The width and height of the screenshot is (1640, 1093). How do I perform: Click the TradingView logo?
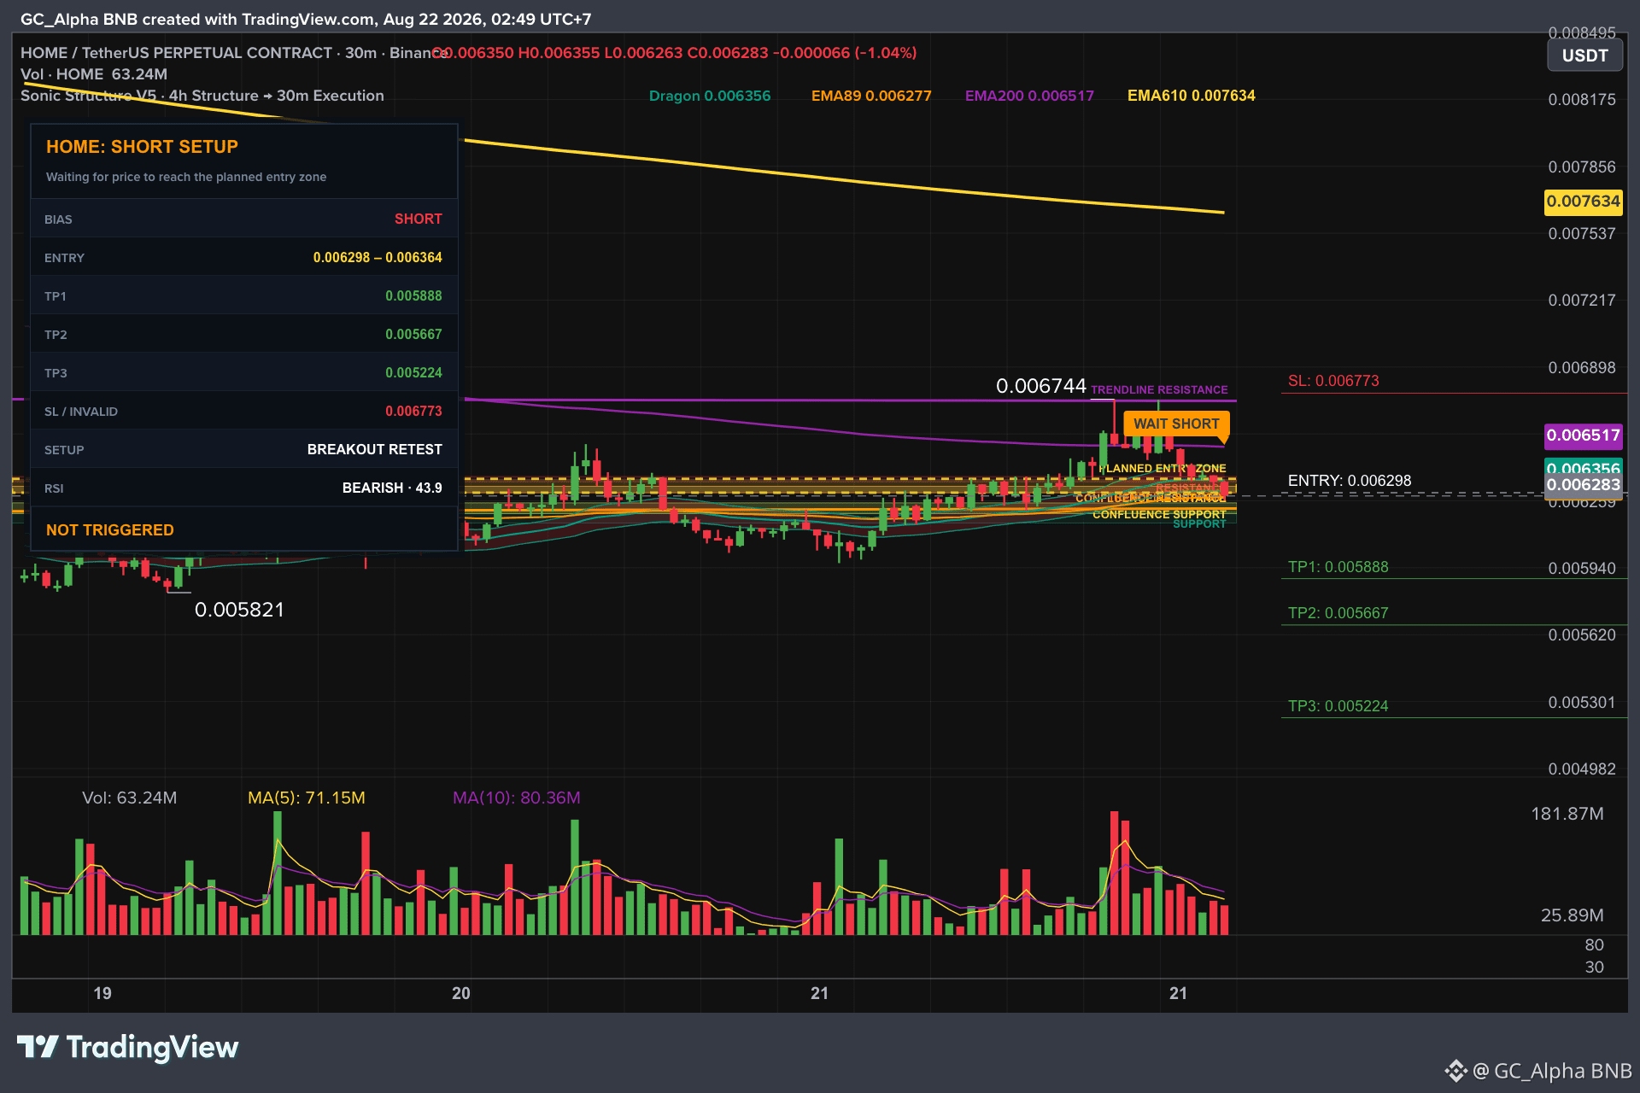pyautogui.click(x=128, y=1047)
